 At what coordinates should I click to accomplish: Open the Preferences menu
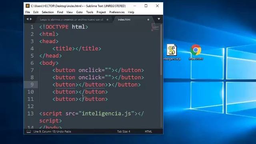[x=117, y=12]
